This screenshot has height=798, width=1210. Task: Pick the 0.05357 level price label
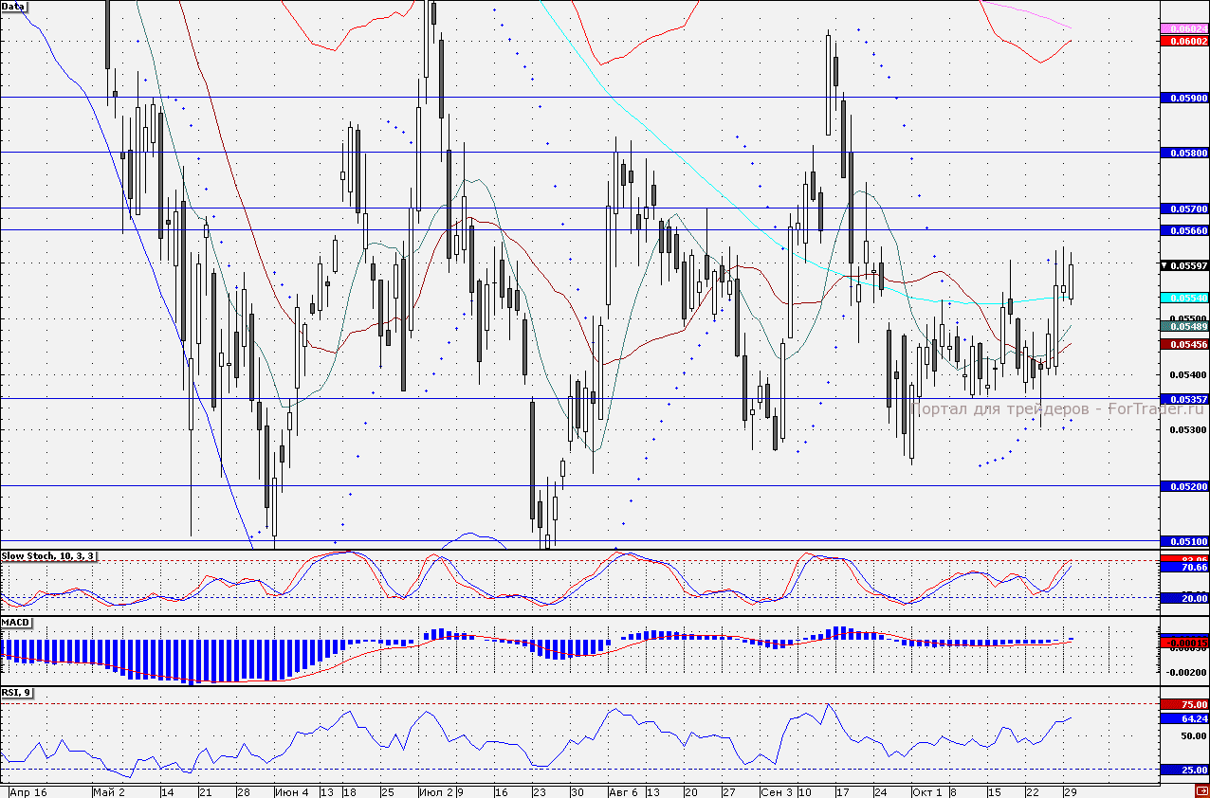click(1184, 399)
